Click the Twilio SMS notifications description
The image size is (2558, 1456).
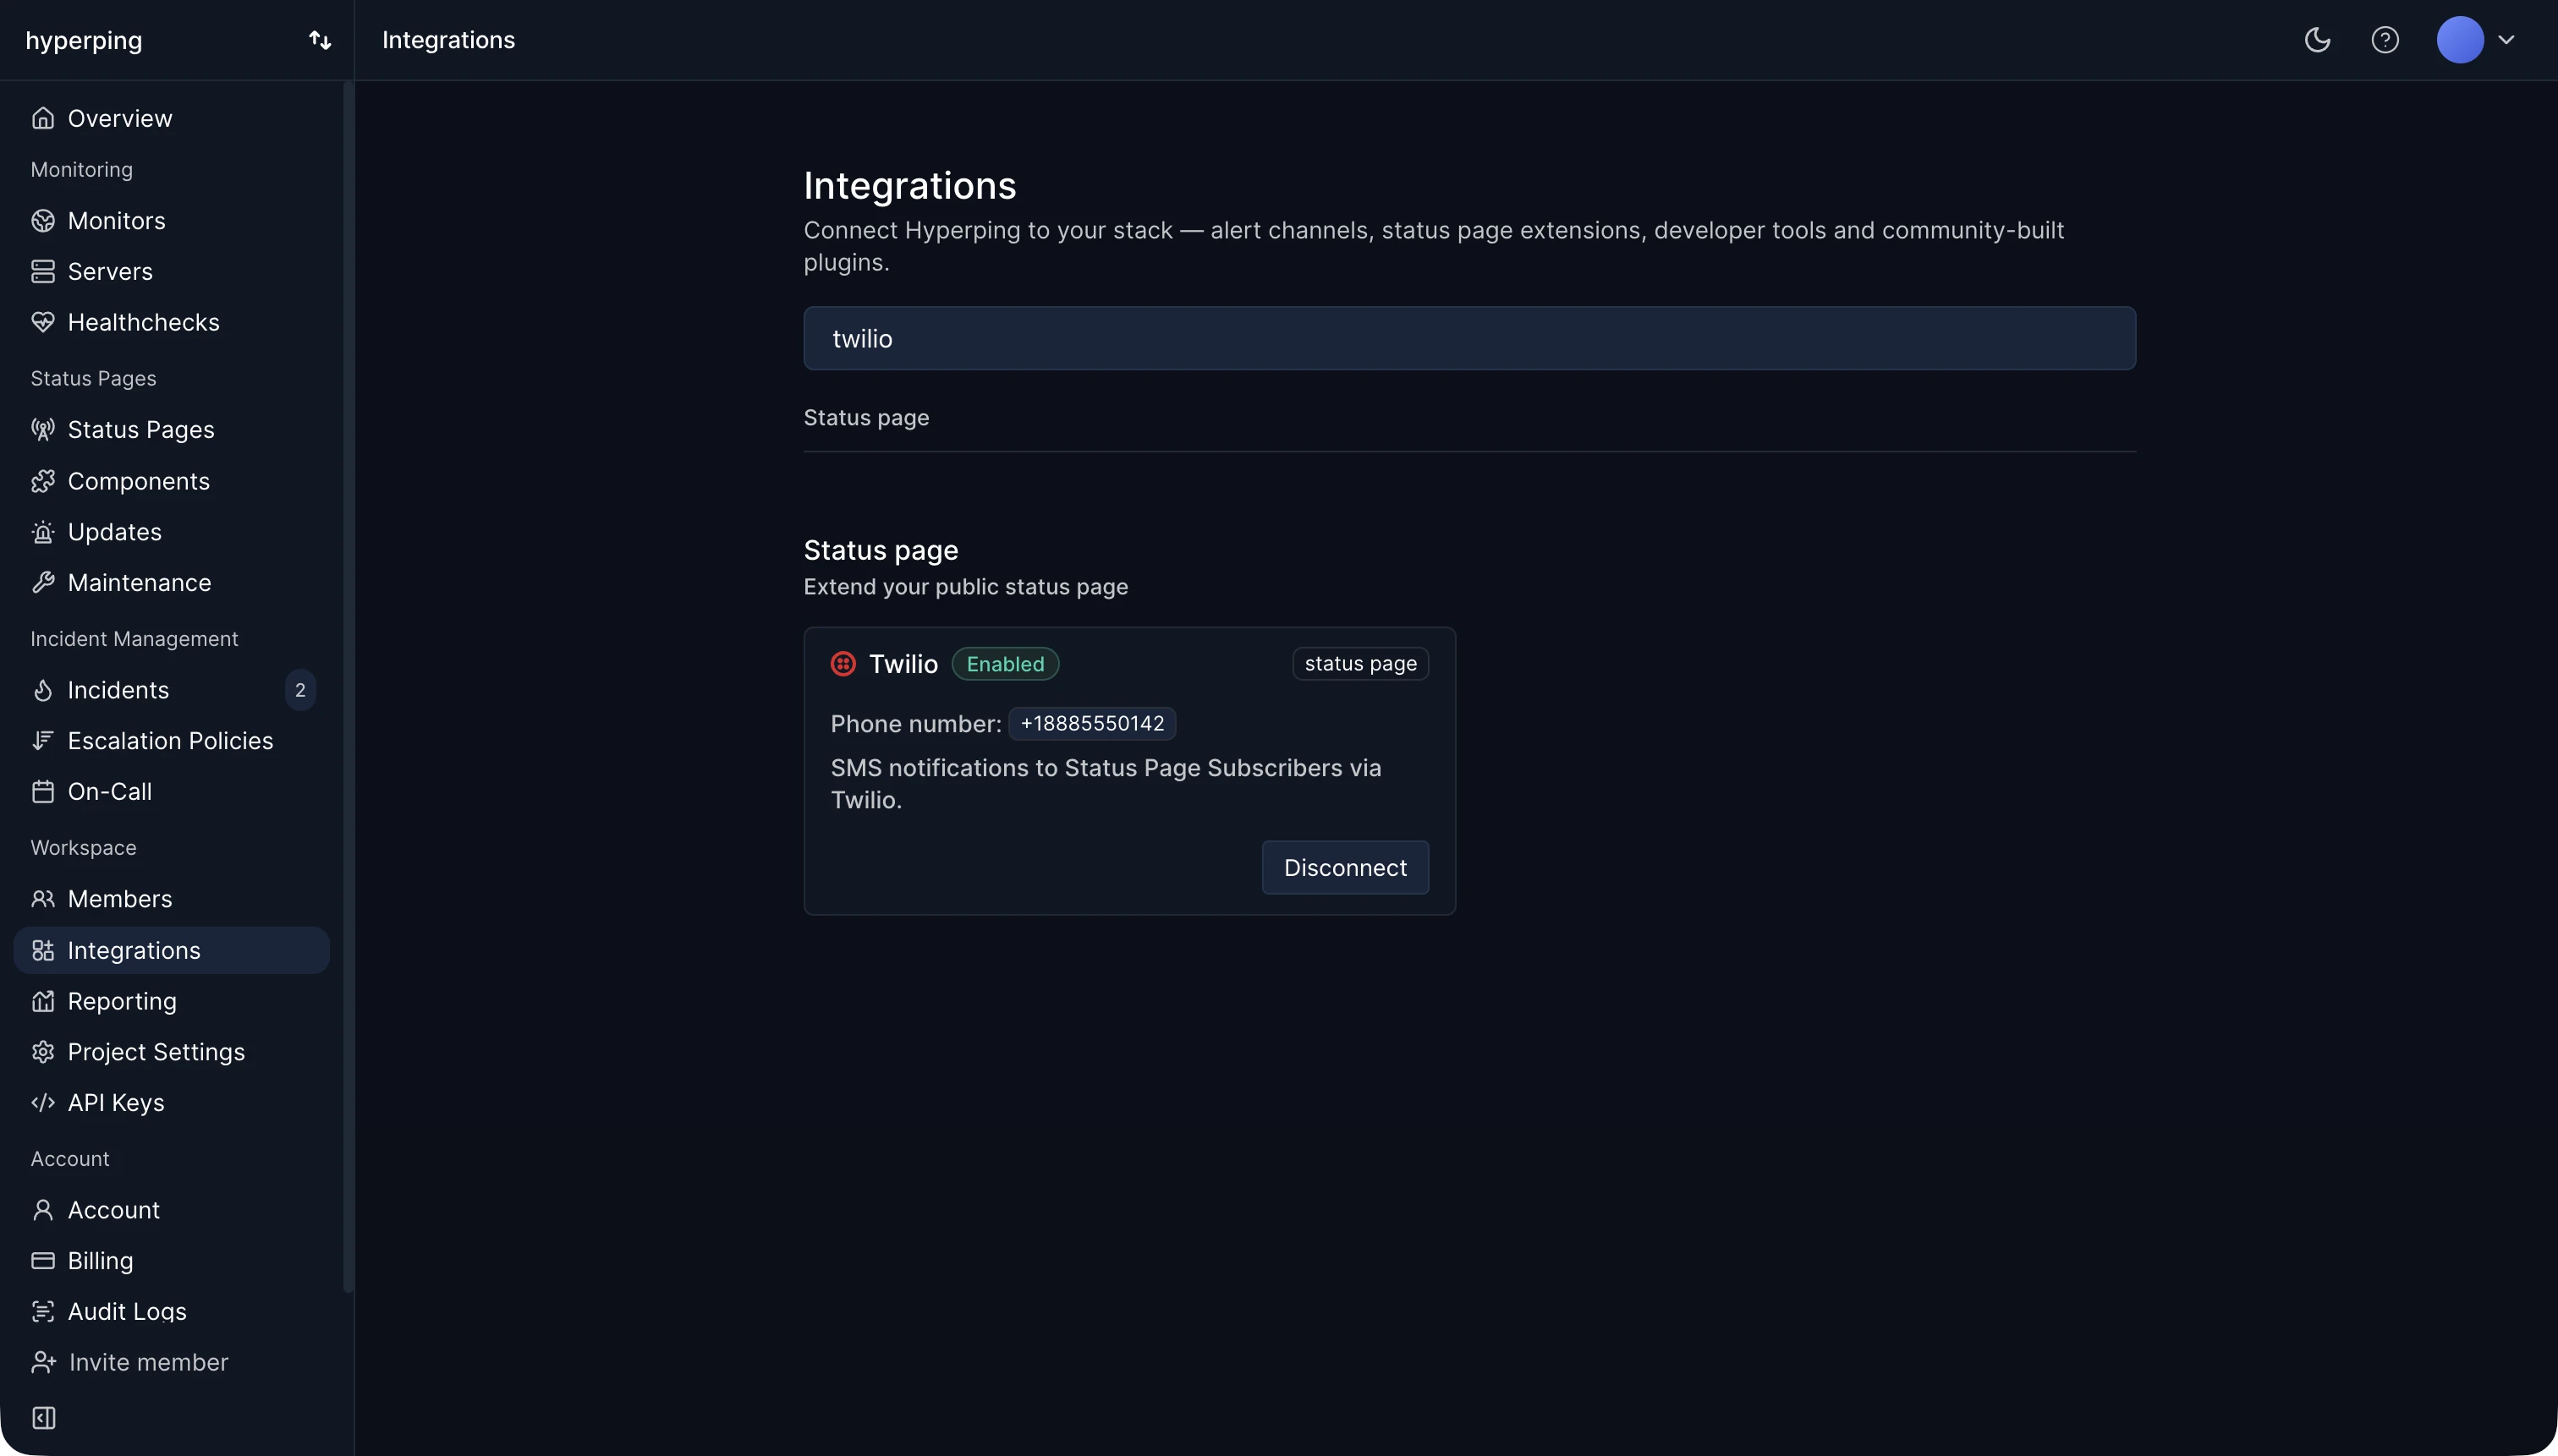pyautogui.click(x=1106, y=784)
